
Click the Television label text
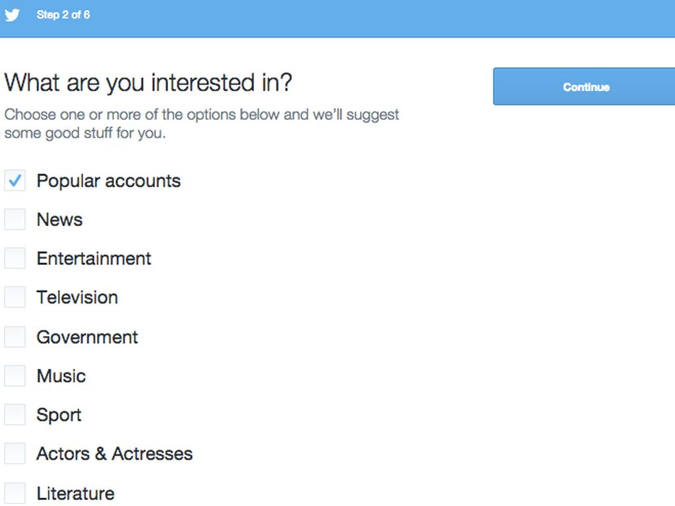pyautogui.click(x=77, y=298)
